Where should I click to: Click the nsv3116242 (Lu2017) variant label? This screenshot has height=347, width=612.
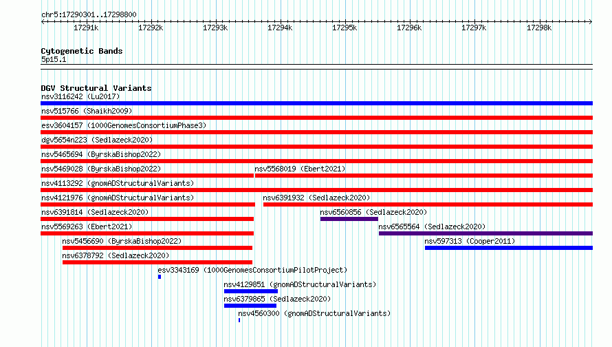[80, 96]
